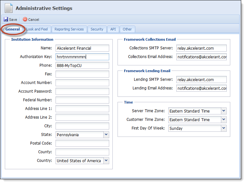This screenshot has width=246, height=184.
Task: Click the institution Name input field
Action: tap(82, 48)
